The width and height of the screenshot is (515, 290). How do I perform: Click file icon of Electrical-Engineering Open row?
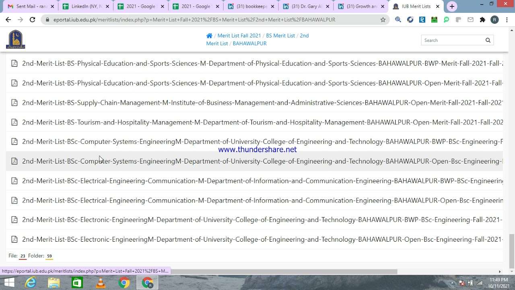coord(14,200)
